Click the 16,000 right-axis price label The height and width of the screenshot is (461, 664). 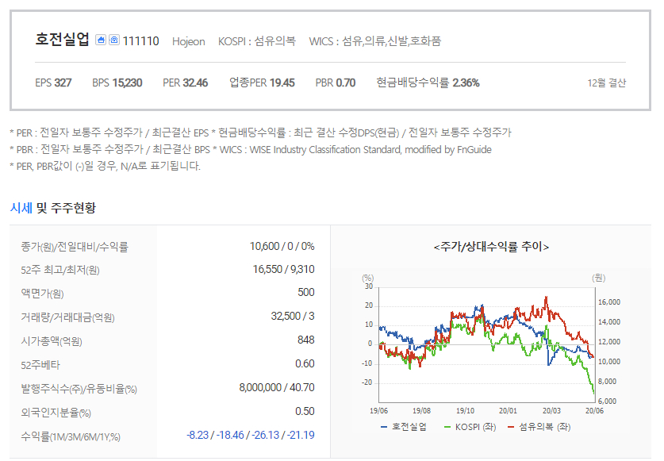(x=609, y=302)
